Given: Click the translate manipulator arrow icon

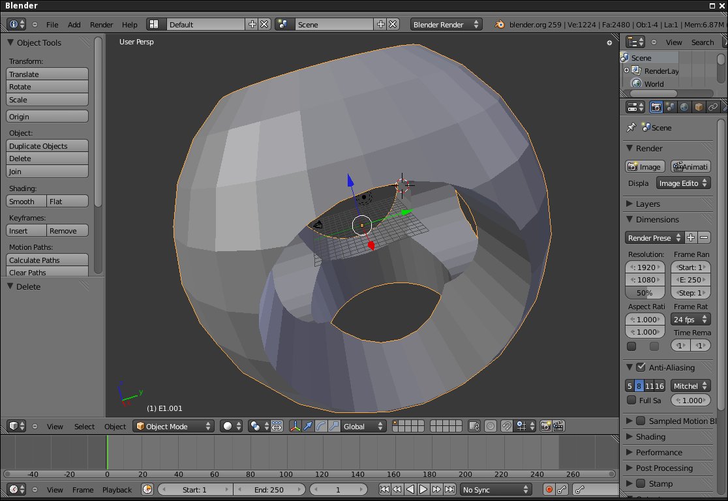Looking at the screenshot, I should pos(307,426).
